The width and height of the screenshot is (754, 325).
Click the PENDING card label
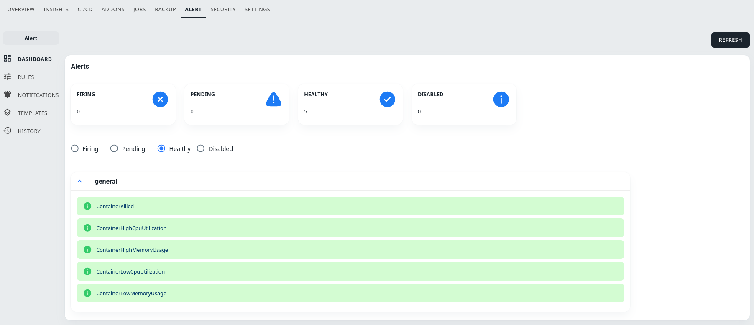(202, 94)
